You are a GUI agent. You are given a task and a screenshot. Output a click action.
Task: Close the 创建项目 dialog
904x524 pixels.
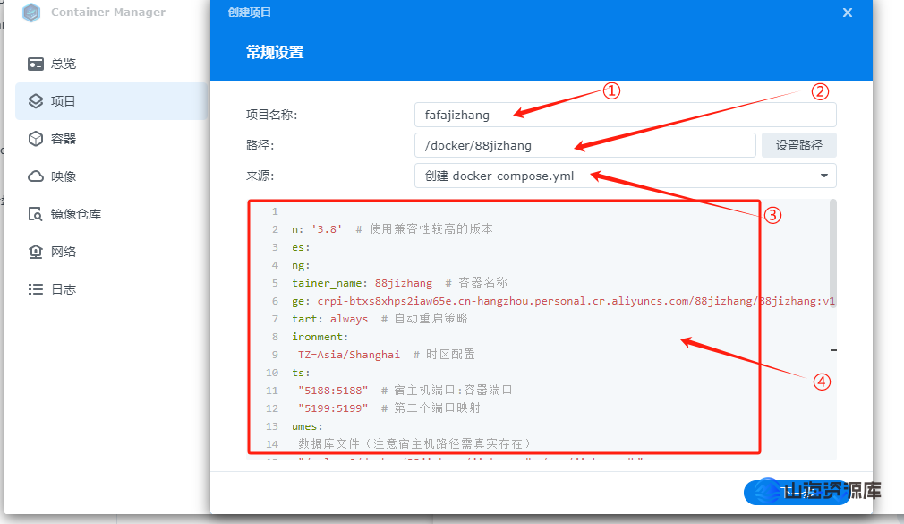847,13
